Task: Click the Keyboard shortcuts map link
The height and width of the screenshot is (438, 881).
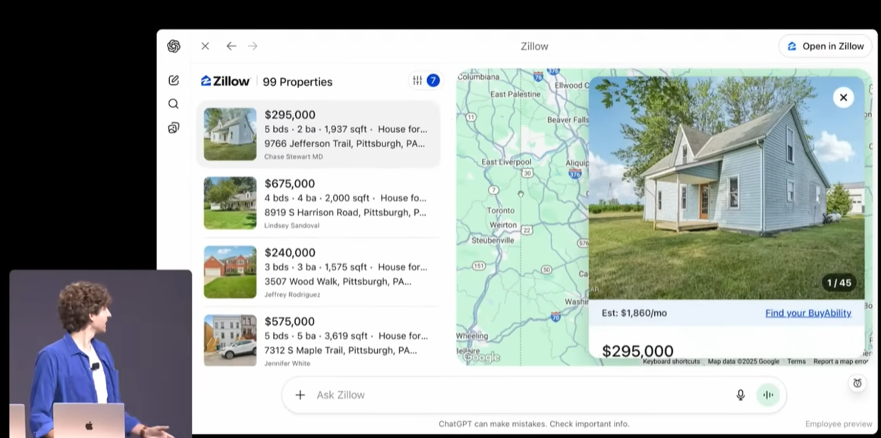Action: coord(671,361)
